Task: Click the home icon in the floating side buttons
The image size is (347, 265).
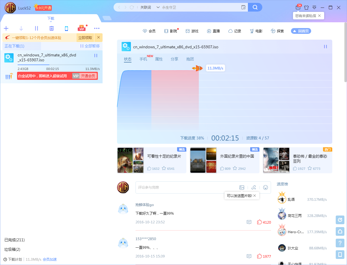Action: (x=340, y=231)
